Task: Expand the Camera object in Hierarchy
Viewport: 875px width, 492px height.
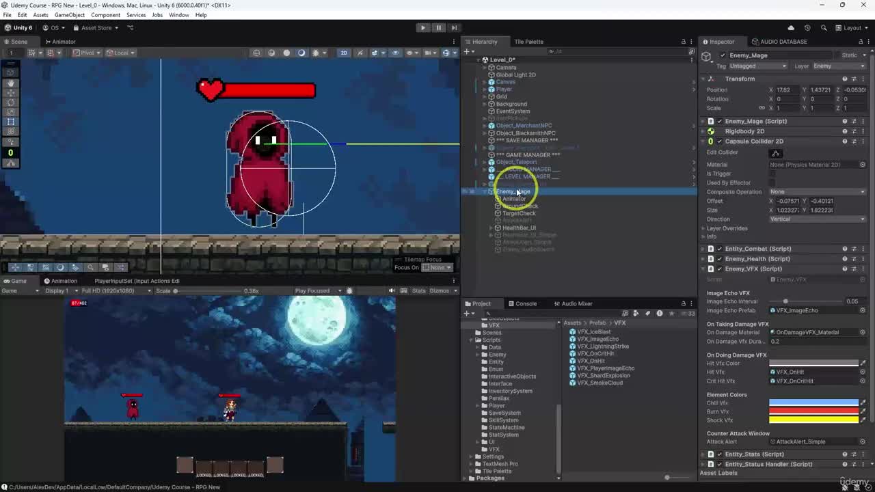Action: point(485,68)
